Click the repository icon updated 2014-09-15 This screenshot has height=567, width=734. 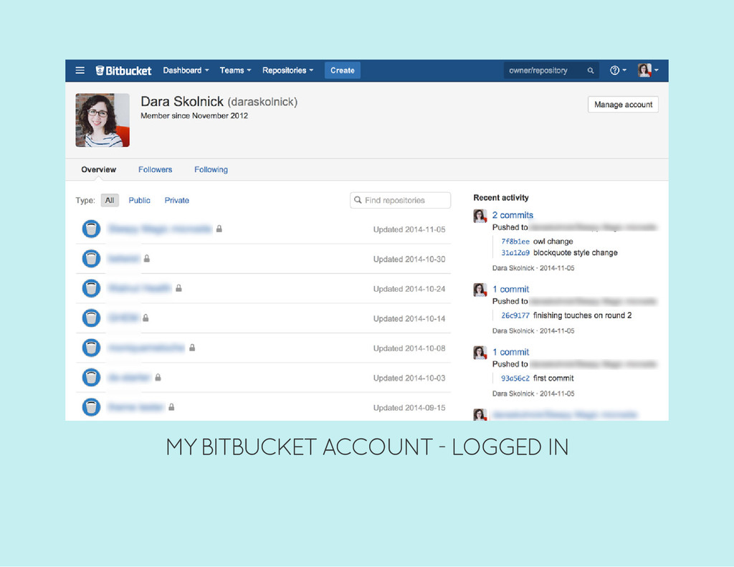pos(91,407)
